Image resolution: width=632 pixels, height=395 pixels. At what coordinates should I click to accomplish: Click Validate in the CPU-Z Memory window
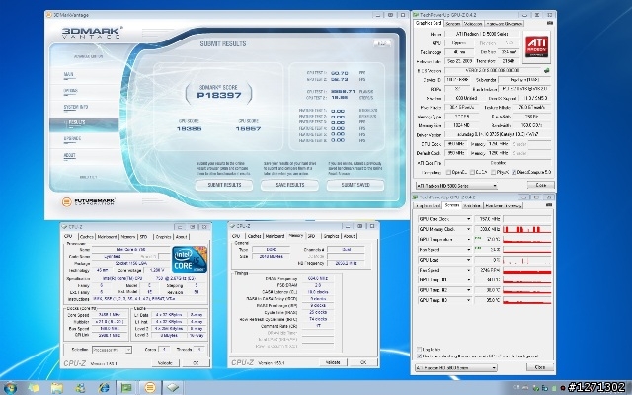click(x=333, y=362)
